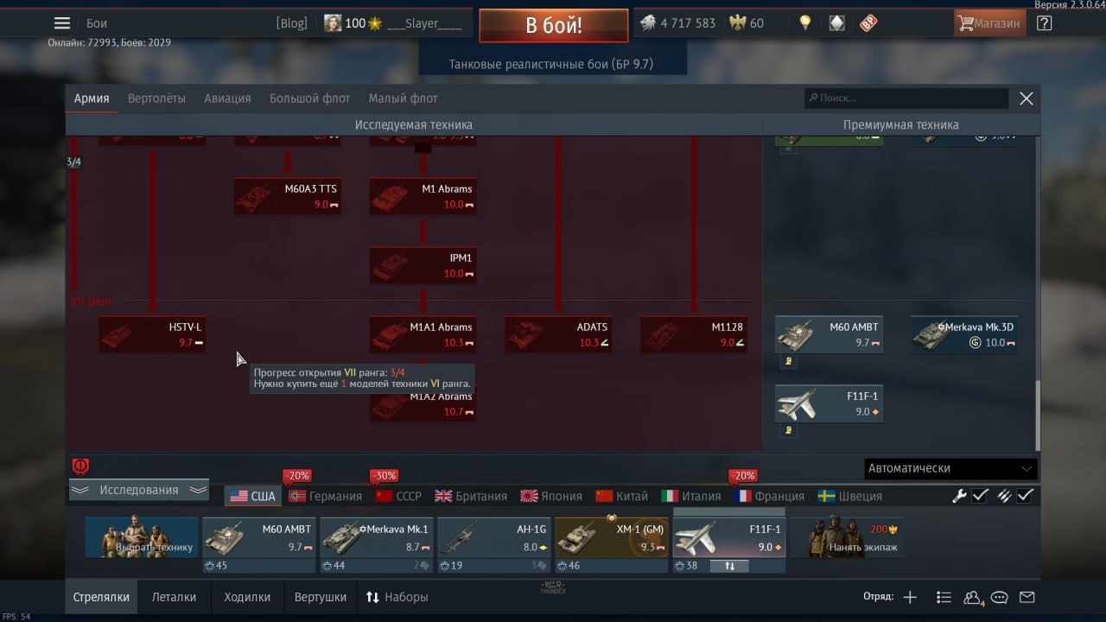
Task: Select the M1128 research card
Action: 694,335
